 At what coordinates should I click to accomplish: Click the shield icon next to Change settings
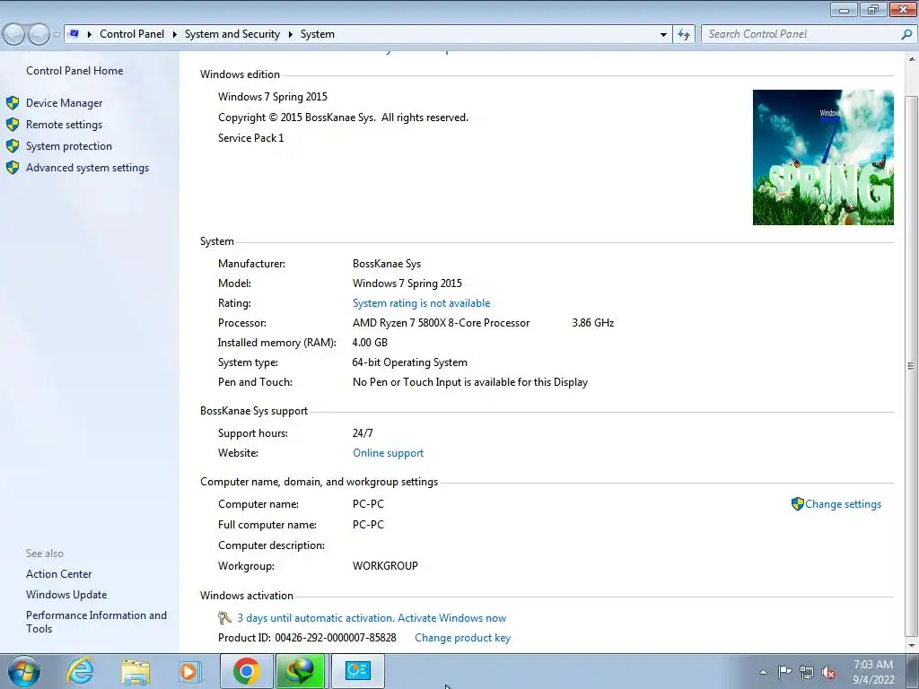pos(797,504)
